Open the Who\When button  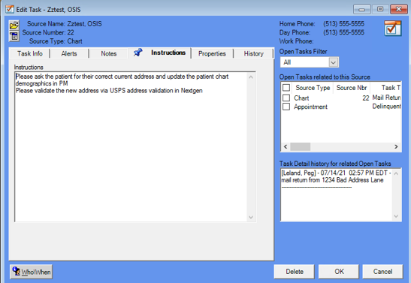click(32, 272)
